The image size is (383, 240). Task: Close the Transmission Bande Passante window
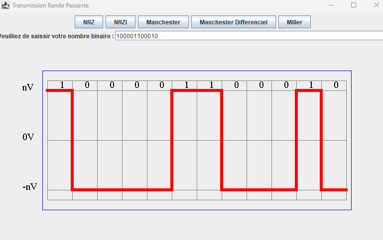point(376,5)
